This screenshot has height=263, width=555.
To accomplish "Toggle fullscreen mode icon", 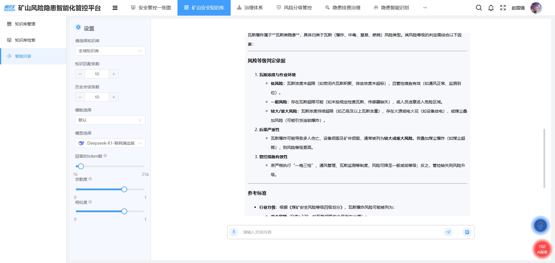I will click(503, 8).
